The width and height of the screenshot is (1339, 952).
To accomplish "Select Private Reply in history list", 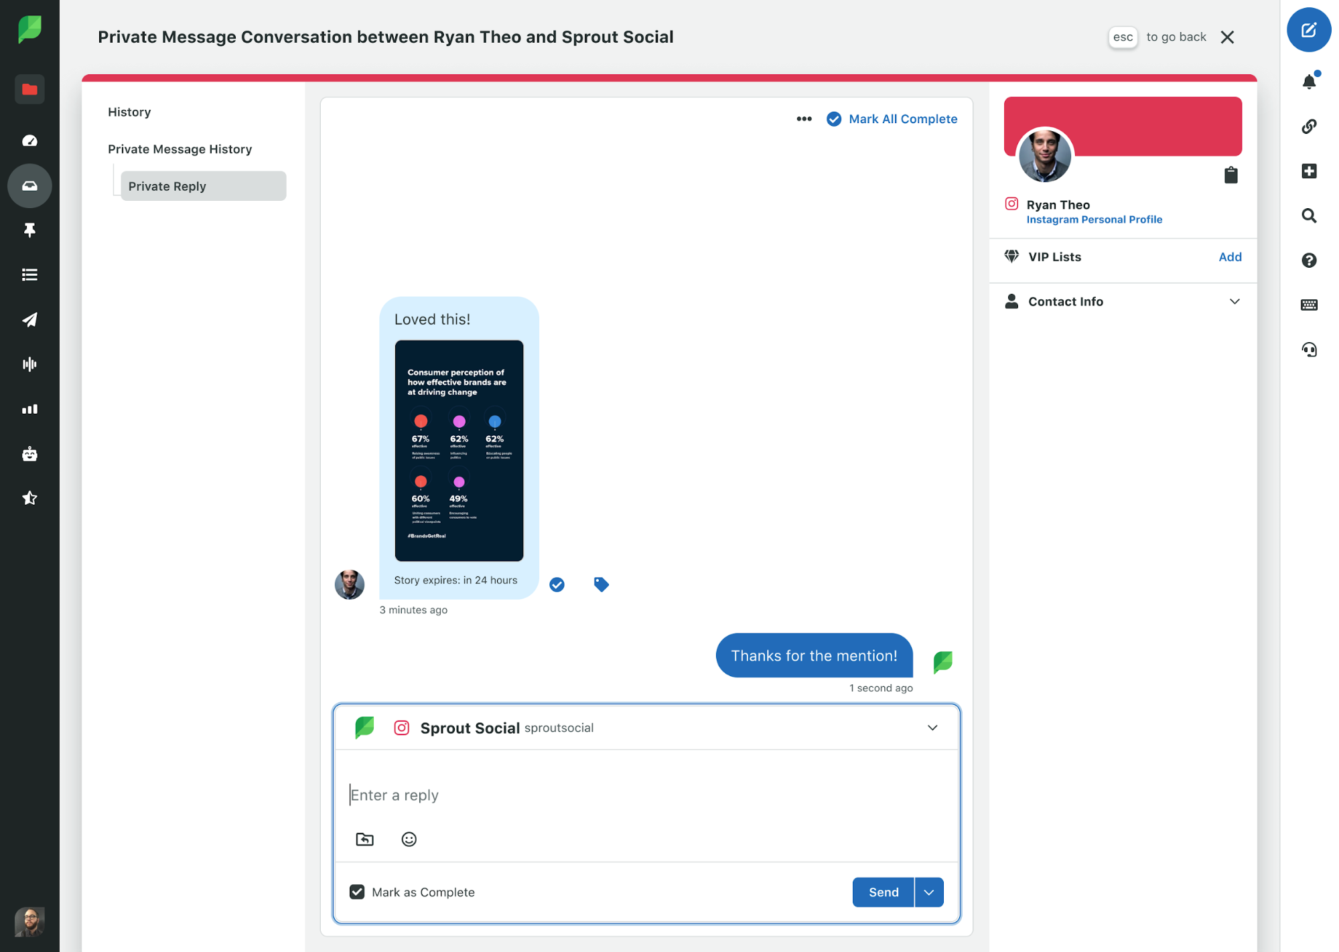I will coord(203,186).
